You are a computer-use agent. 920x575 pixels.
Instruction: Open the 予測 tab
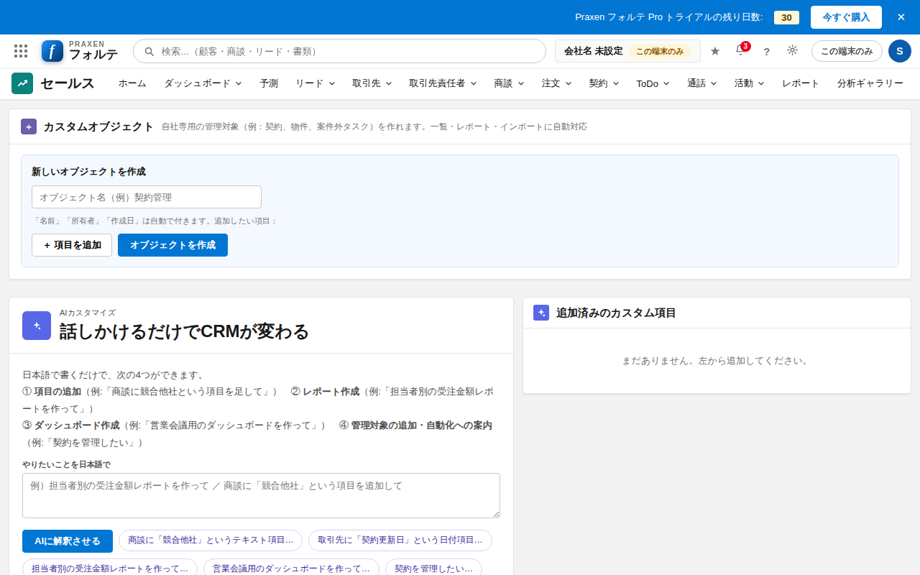[269, 83]
